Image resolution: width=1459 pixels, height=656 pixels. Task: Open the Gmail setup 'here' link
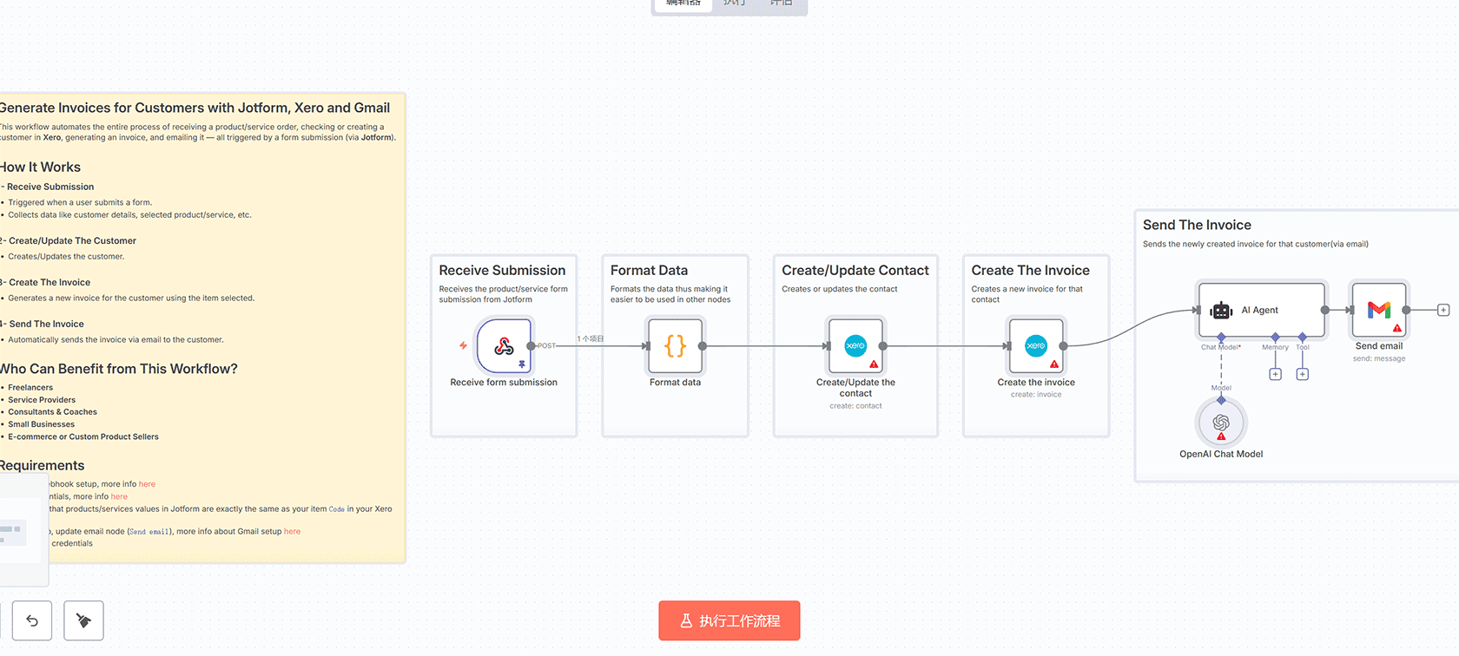pos(292,532)
